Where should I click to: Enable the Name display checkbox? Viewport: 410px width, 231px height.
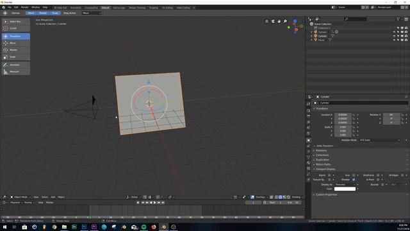pos(329,175)
